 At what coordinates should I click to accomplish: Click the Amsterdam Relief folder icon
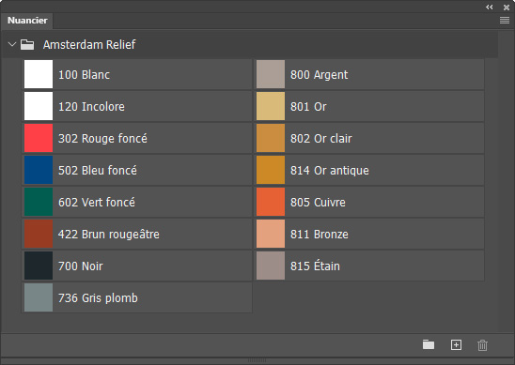pyautogui.click(x=27, y=45)
